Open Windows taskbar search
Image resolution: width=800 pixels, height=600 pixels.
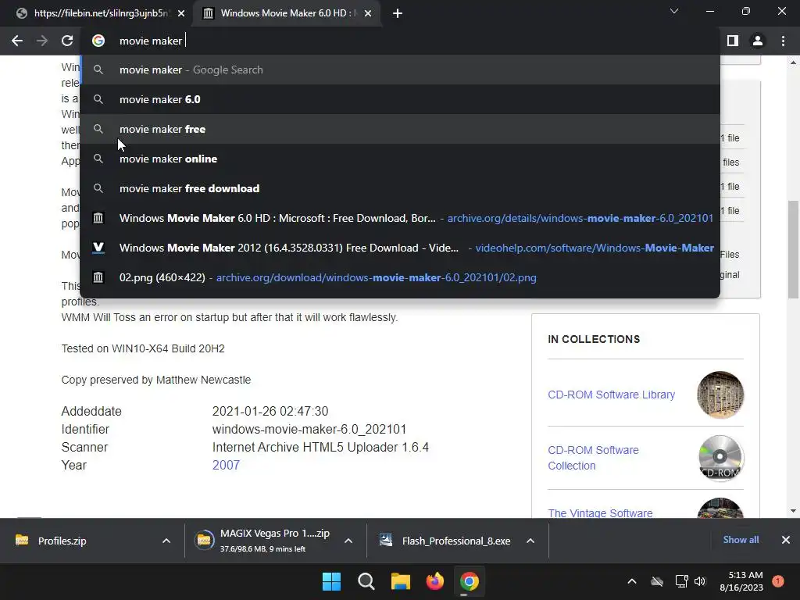click(366, 581)
